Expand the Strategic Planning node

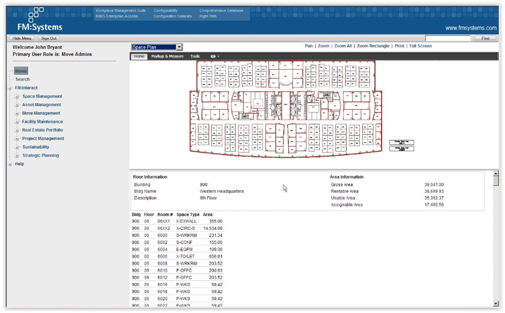[17, 155]
